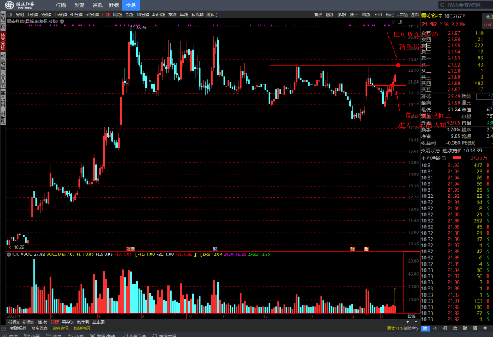Click the 另存为 save-as tab
493x337 pixels.
click(68, 322)
